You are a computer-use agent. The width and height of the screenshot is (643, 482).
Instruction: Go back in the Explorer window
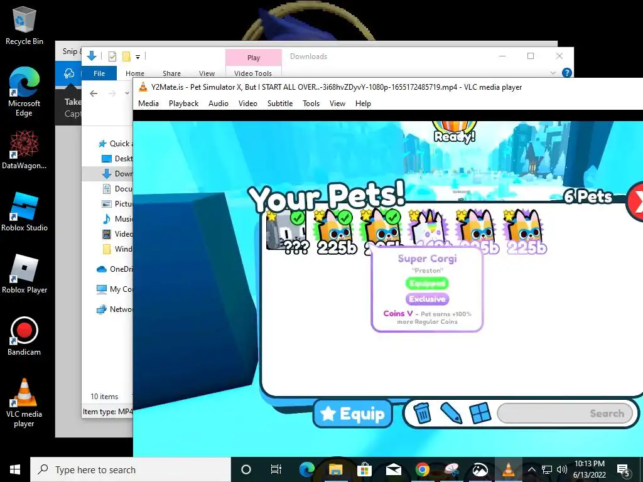(x=94, y=94)
